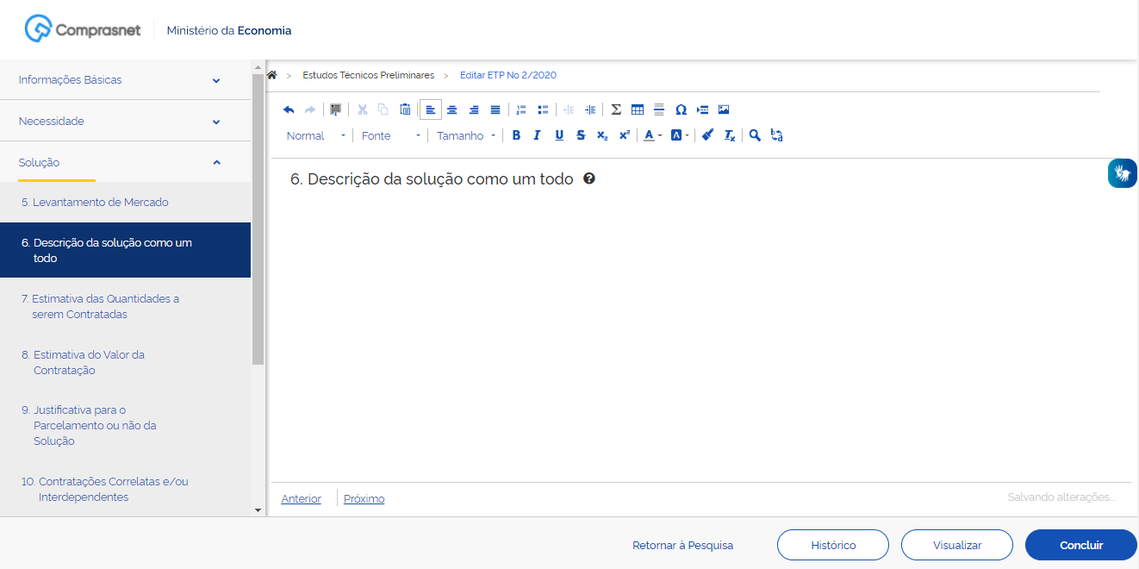1139x569 pixels.
Task: Toggle underline formatting
Action: pos(559,135)
